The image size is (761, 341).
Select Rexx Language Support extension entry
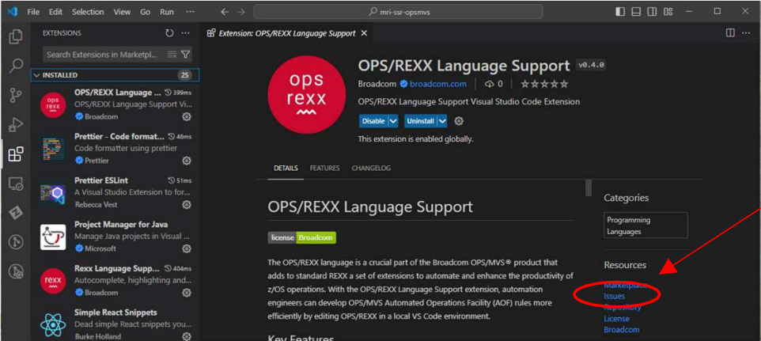click(115, 280)
